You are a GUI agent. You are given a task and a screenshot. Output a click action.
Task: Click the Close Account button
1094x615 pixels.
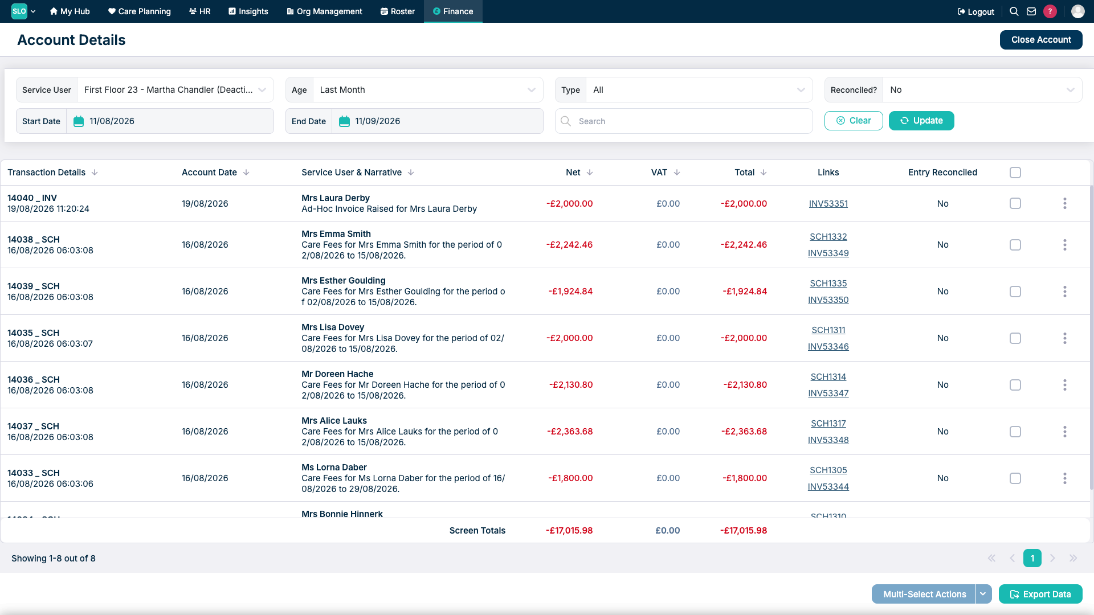click(1041, 40)
